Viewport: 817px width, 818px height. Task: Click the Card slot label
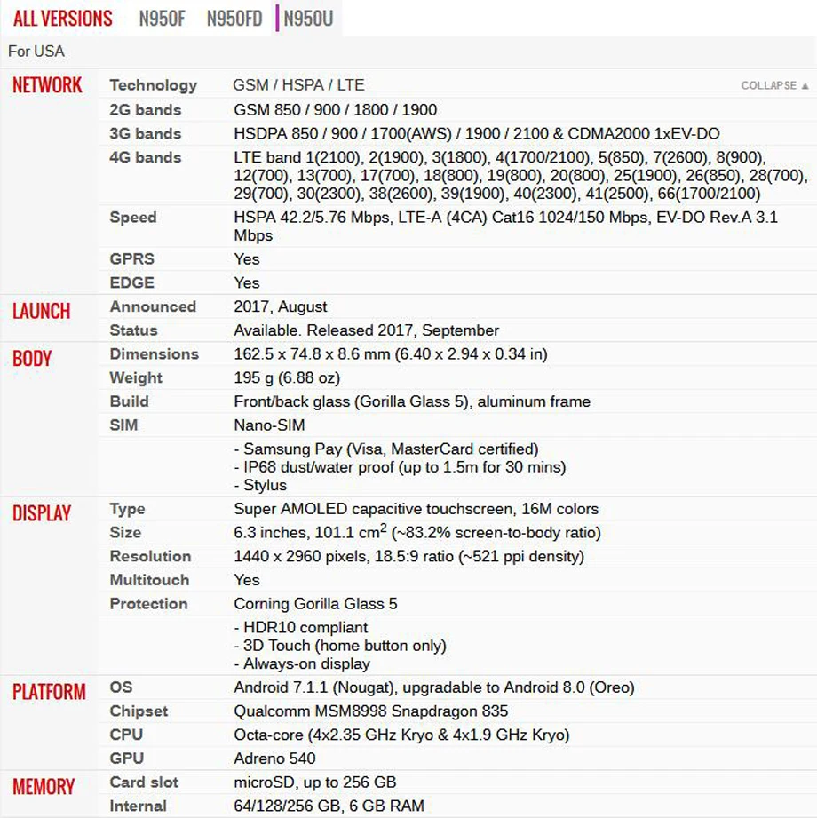coord(144,782)
